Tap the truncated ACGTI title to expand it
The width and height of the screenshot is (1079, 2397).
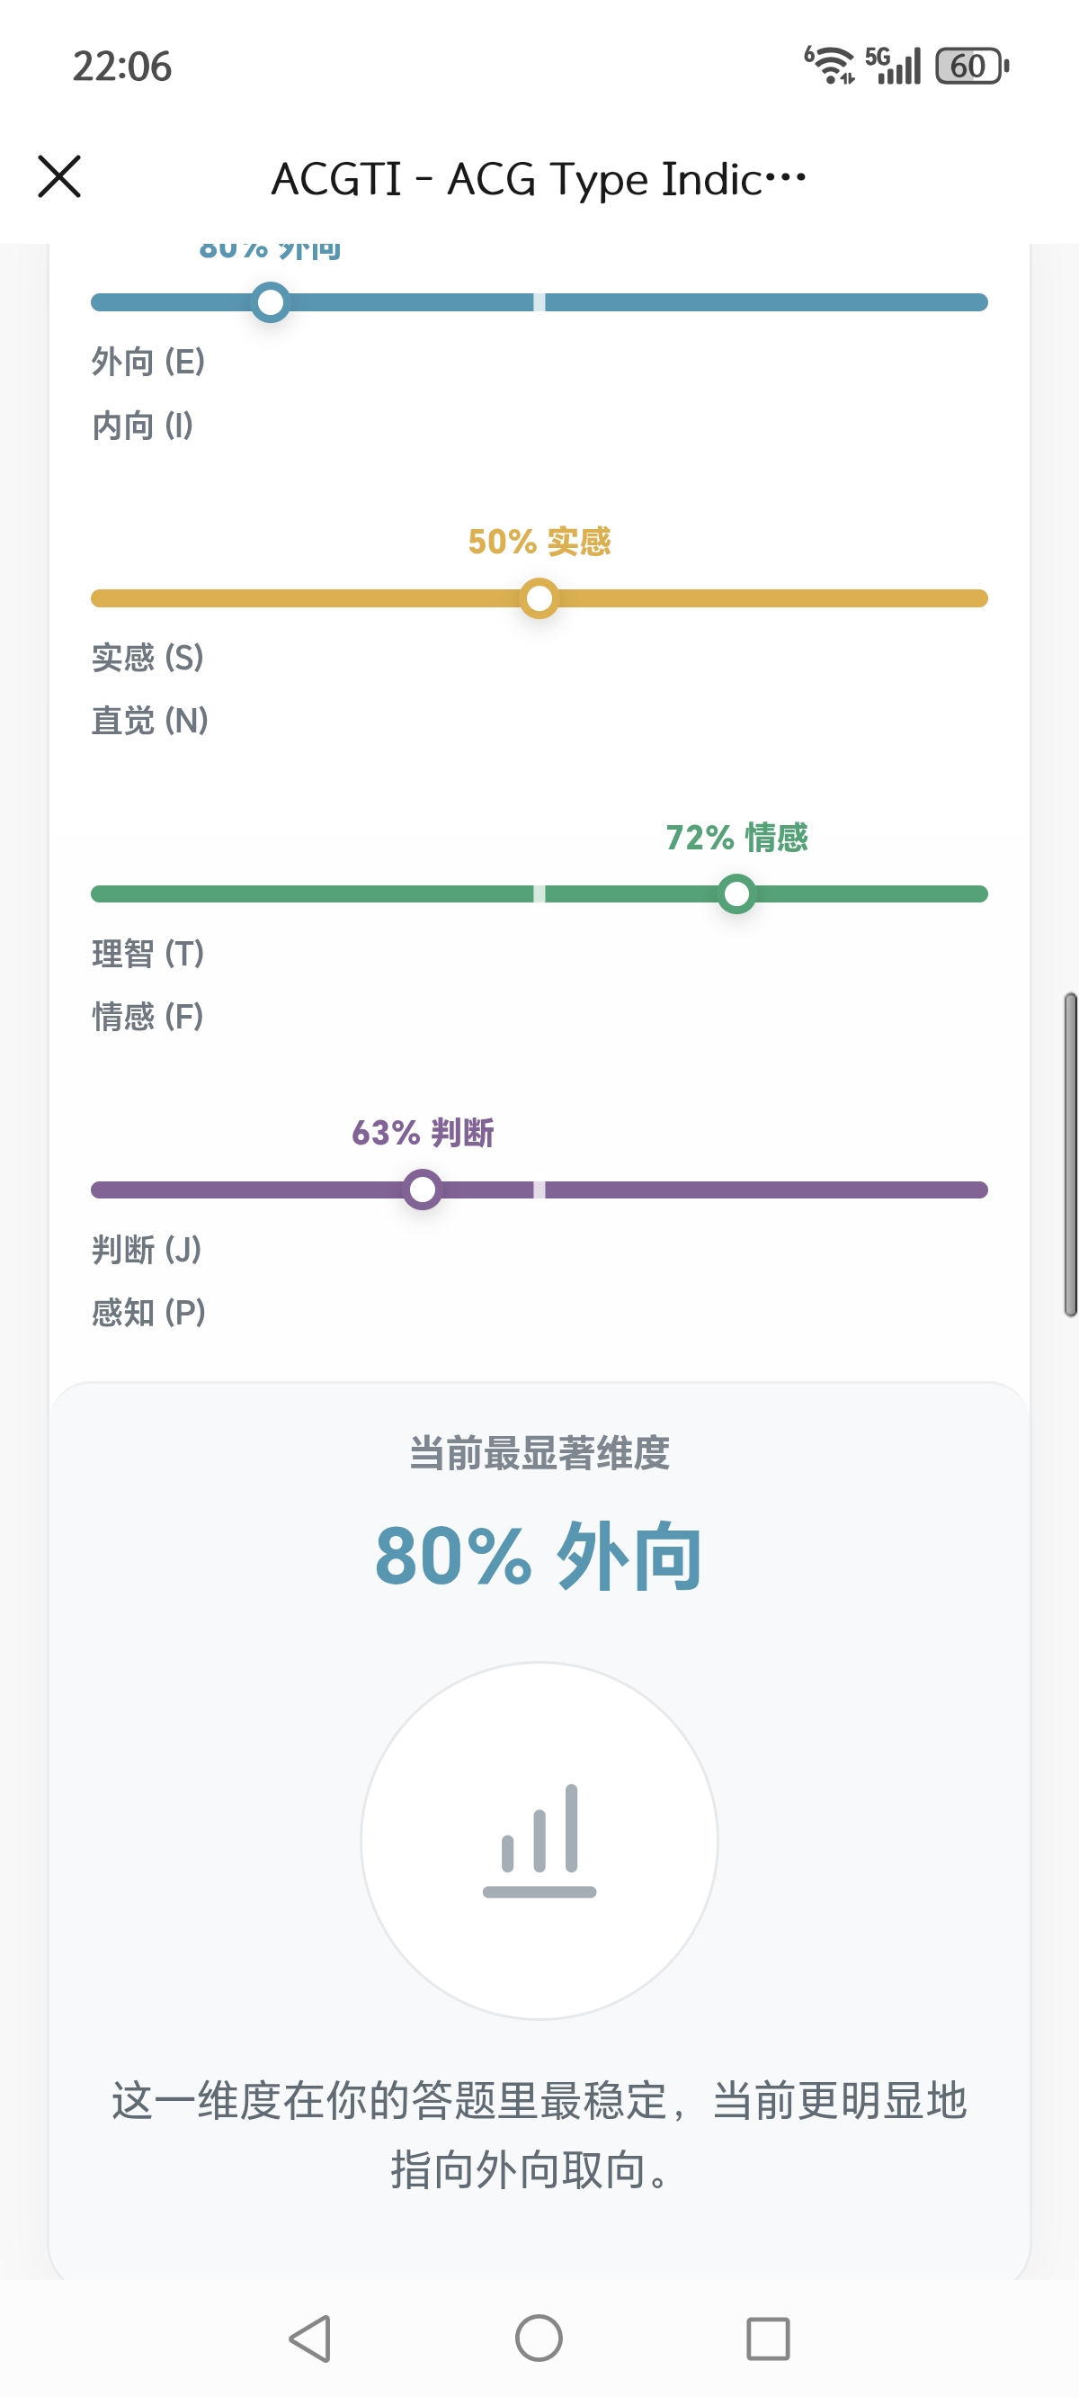pyautogui.click(x=539, y=179)
